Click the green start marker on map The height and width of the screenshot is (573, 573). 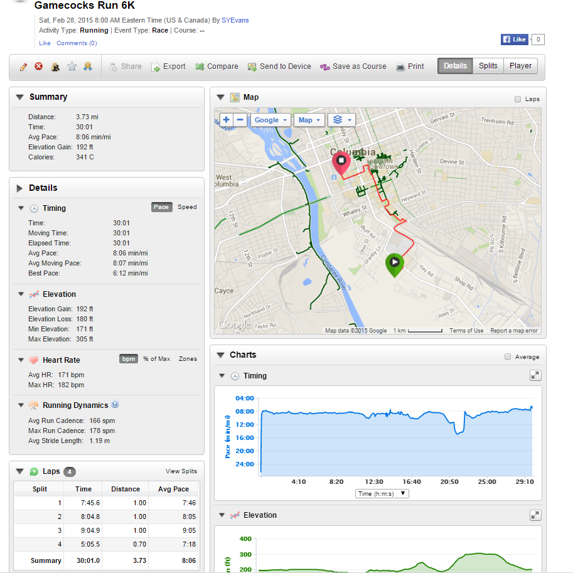(394, 264)
